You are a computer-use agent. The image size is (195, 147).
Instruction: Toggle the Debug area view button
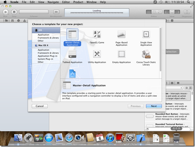tap(172, 12)
